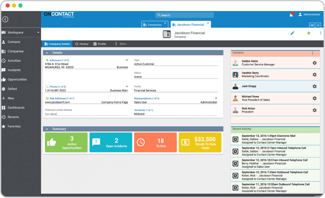The image size is (325, 198).
Task: Collapse the Details section
Action: tap(47, 53)
